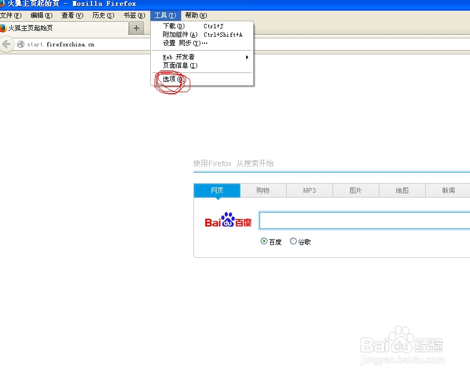This screenshot has height=376, width=470.
Task: Switch to the 地图 search tab
Action: [x=402, y=191]
